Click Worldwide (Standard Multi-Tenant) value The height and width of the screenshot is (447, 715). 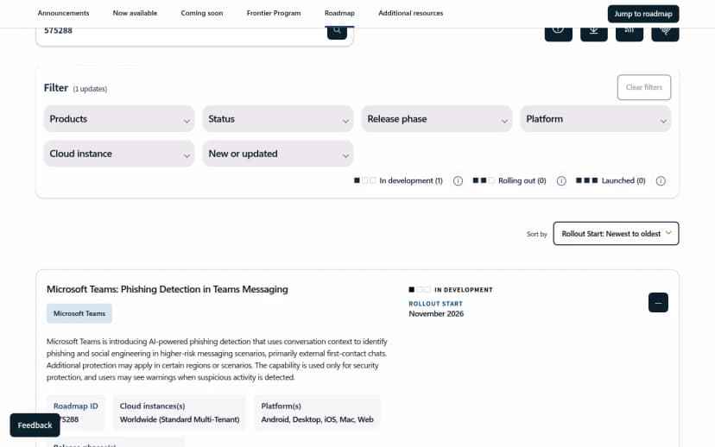[180, 419]
